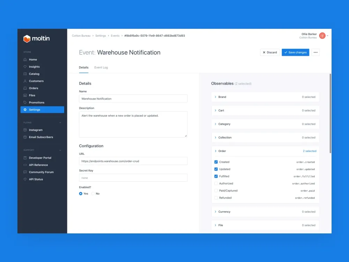Click the Save changes button
This screenshot has height=262, width=349.
[x=295, y=52]
